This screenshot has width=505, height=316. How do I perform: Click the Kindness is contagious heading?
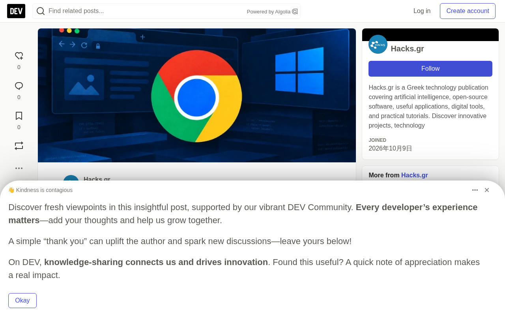coord(40,190)
